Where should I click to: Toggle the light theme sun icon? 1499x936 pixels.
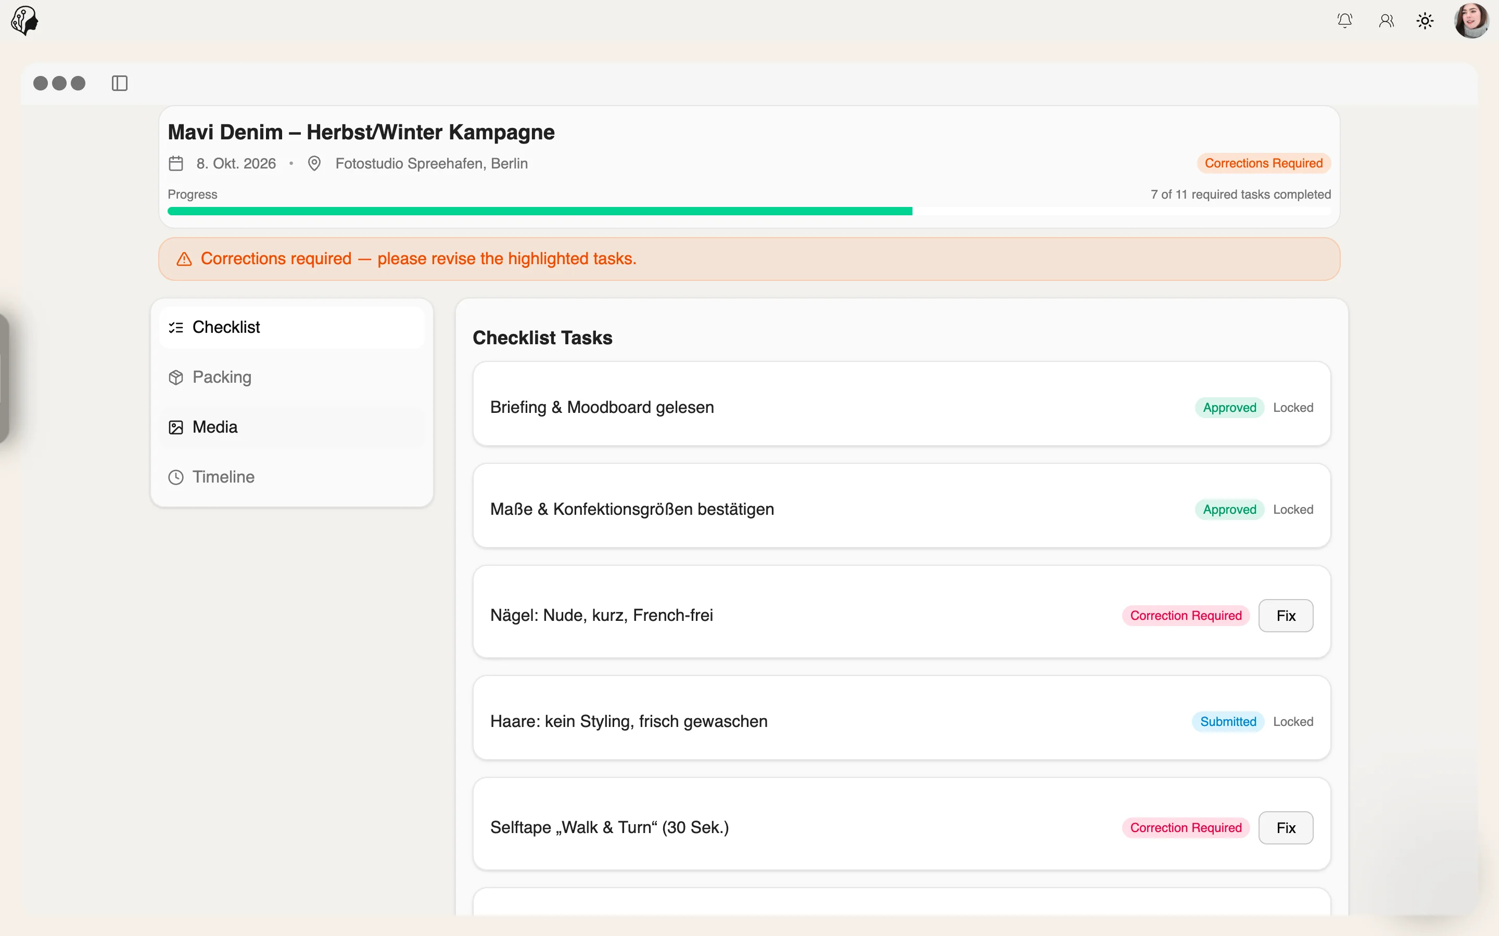click(1425, 21)
